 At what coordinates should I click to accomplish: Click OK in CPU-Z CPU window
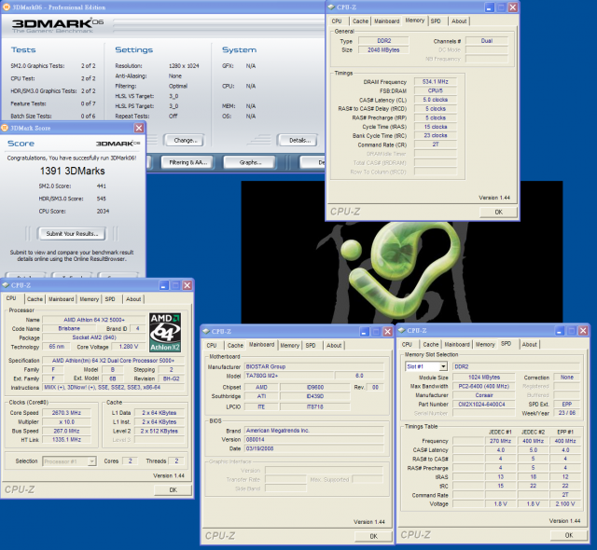coord(173,490)
